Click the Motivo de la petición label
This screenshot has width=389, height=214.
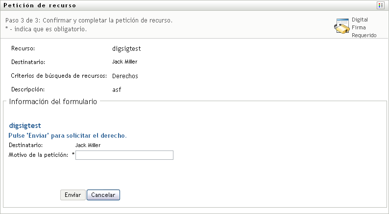coord(39,155)
